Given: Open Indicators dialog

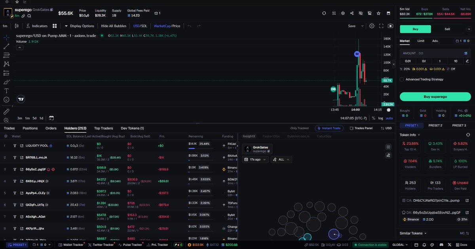Looking at the screenshot, I should click(x=37, y=26).
